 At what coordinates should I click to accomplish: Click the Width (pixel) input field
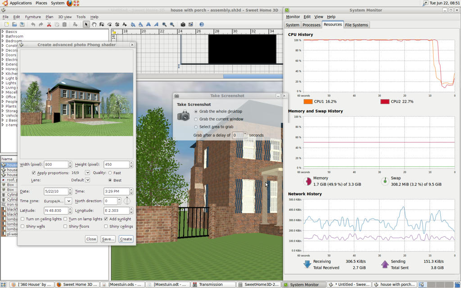(x=56, y=165)
